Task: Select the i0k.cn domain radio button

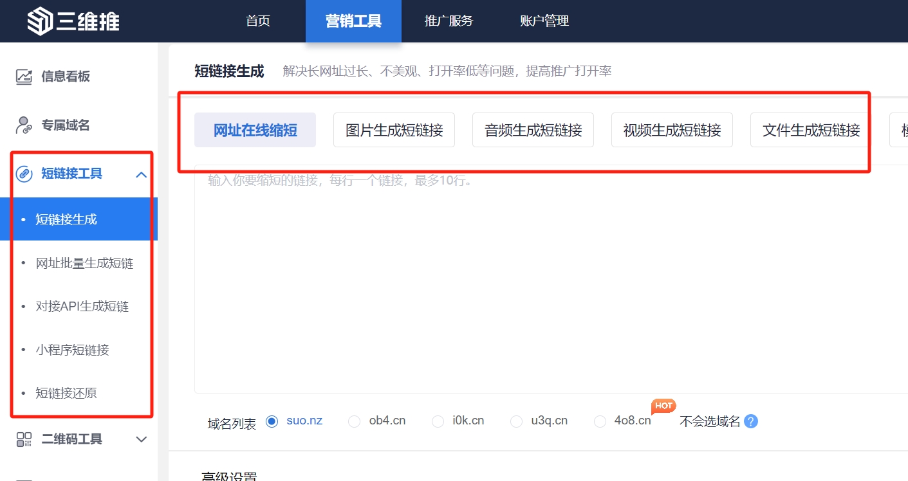Action: (438, 421)
